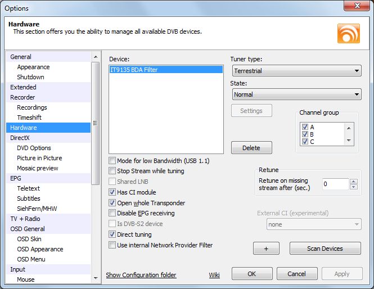Uncheck Has CI module option
The width and height of the screenshot is (374, 289).
(x=113, y=192)
